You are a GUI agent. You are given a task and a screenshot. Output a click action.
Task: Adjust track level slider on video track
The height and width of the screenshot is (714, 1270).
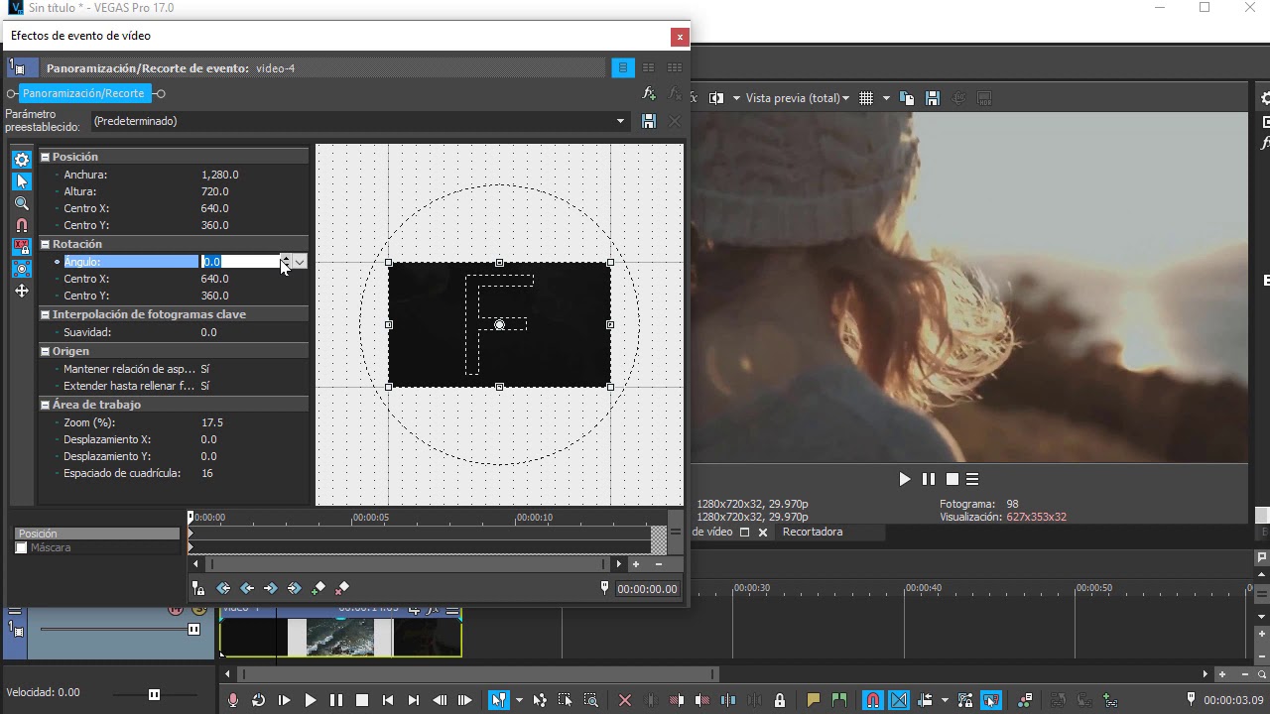[x=193, y=629]
